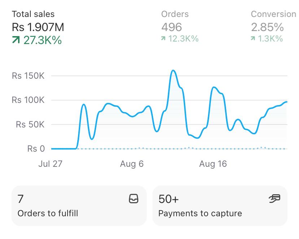Click the 2.85% conversion value

tap(267, 27)
